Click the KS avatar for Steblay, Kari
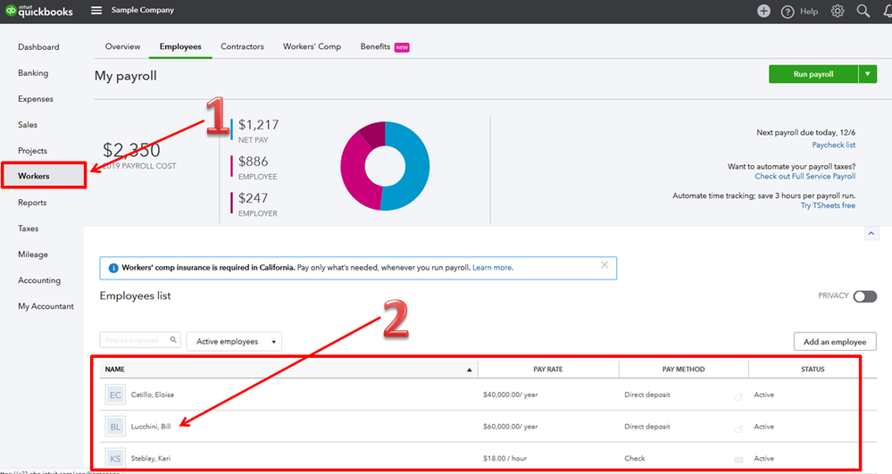The height and width of the screenshot is (474, 892). pyautogui.click(x=115, y=459)
